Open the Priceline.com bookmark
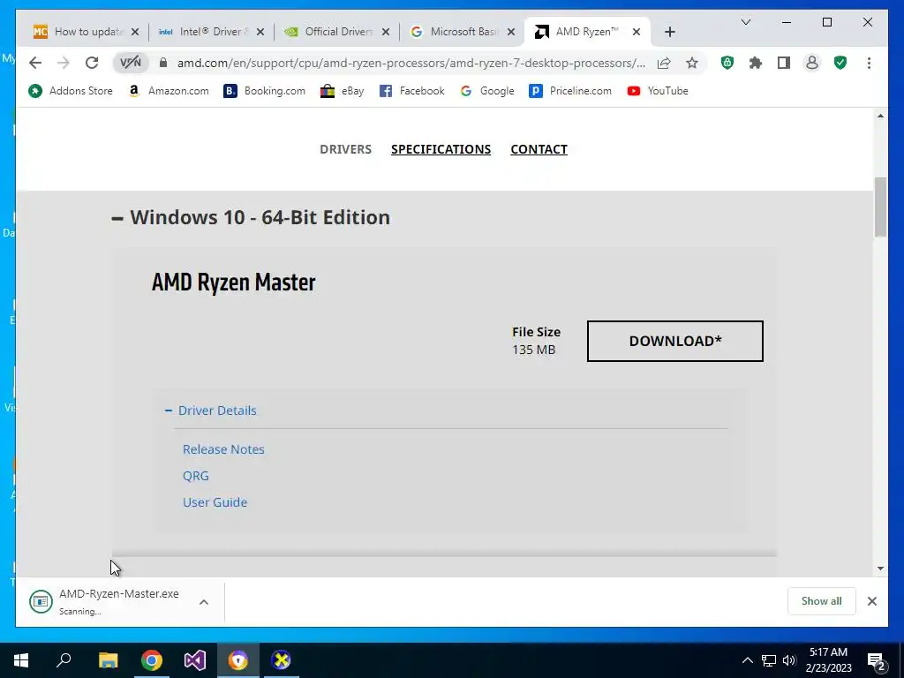 (570, 91)
